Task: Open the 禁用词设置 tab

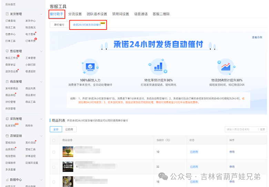Action: pos(120,14)
